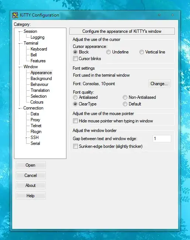Screen dimensions: 190x240
Task: Expand the SSH tree node
Action: coord(26,138)
